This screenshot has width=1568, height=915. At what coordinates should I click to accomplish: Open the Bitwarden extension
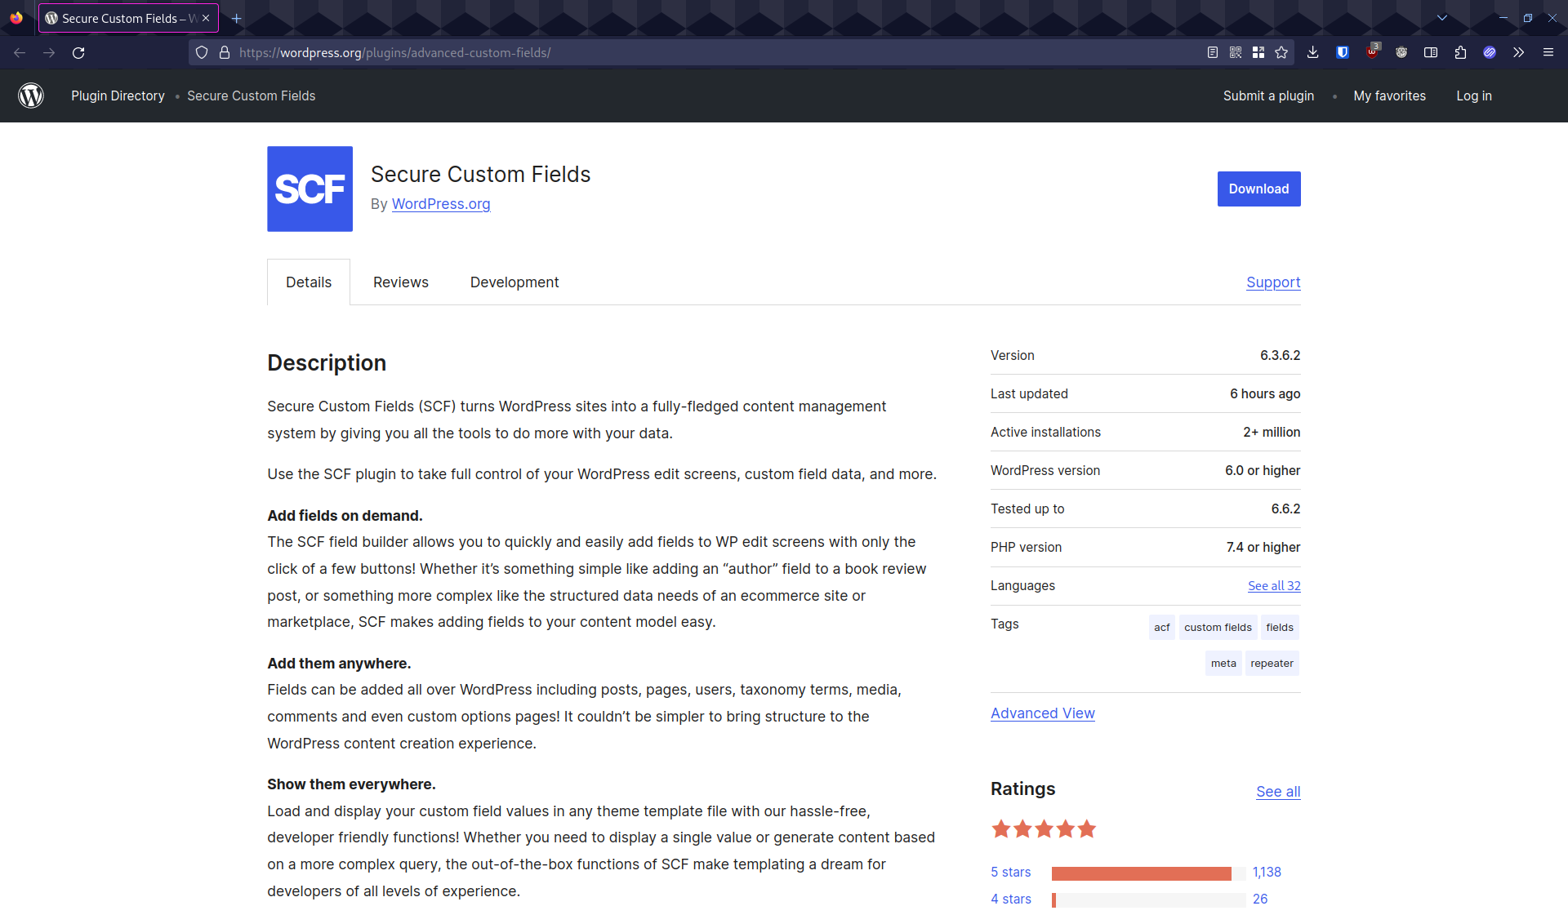(x=1342, y=52)
